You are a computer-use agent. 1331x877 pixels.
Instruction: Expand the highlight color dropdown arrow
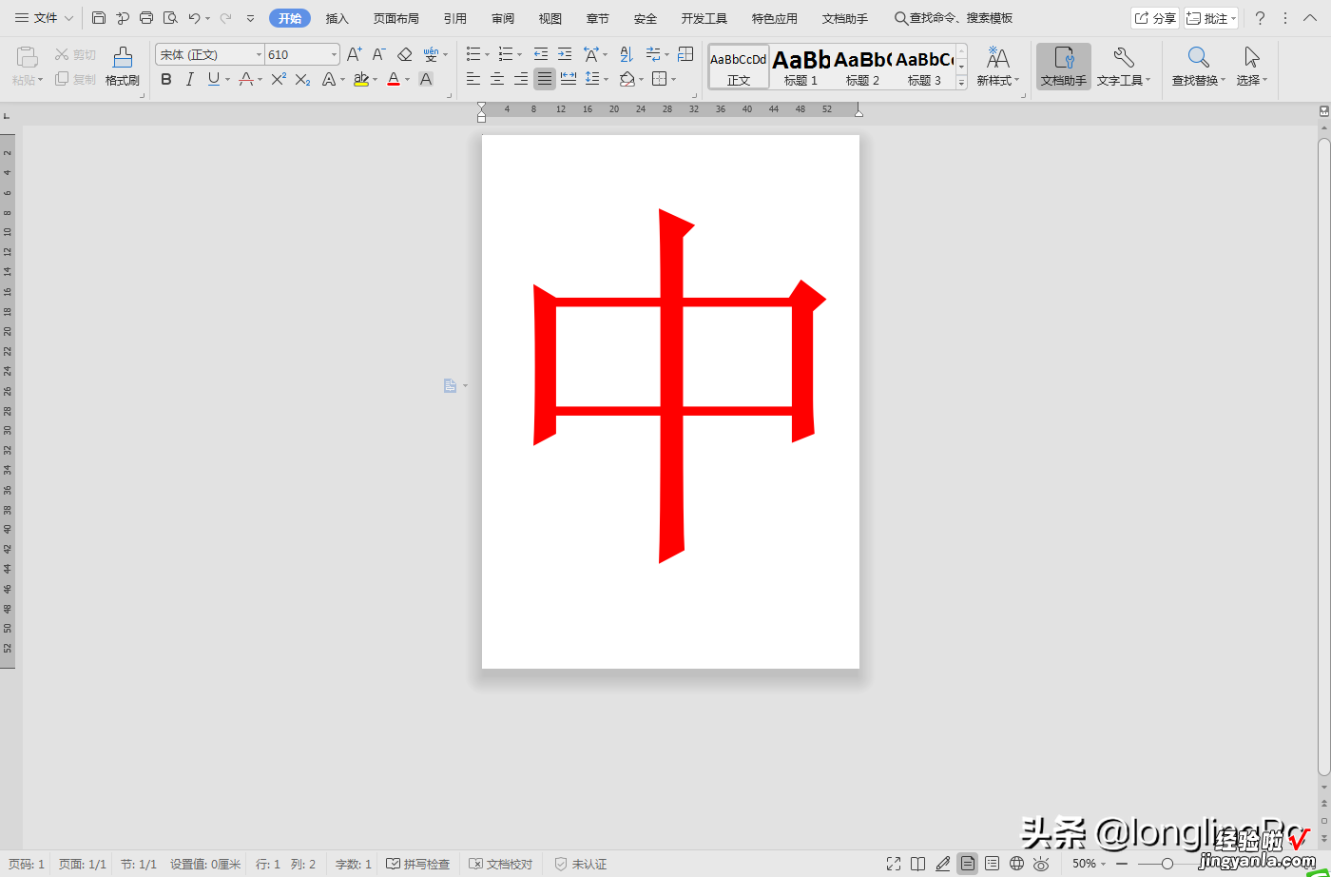pos(376,80)
